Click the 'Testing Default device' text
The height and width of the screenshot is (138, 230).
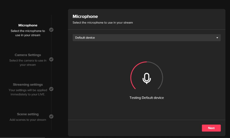[147, 98]
